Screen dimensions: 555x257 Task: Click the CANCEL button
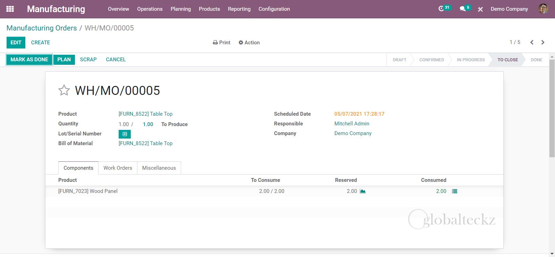[116, 60]
